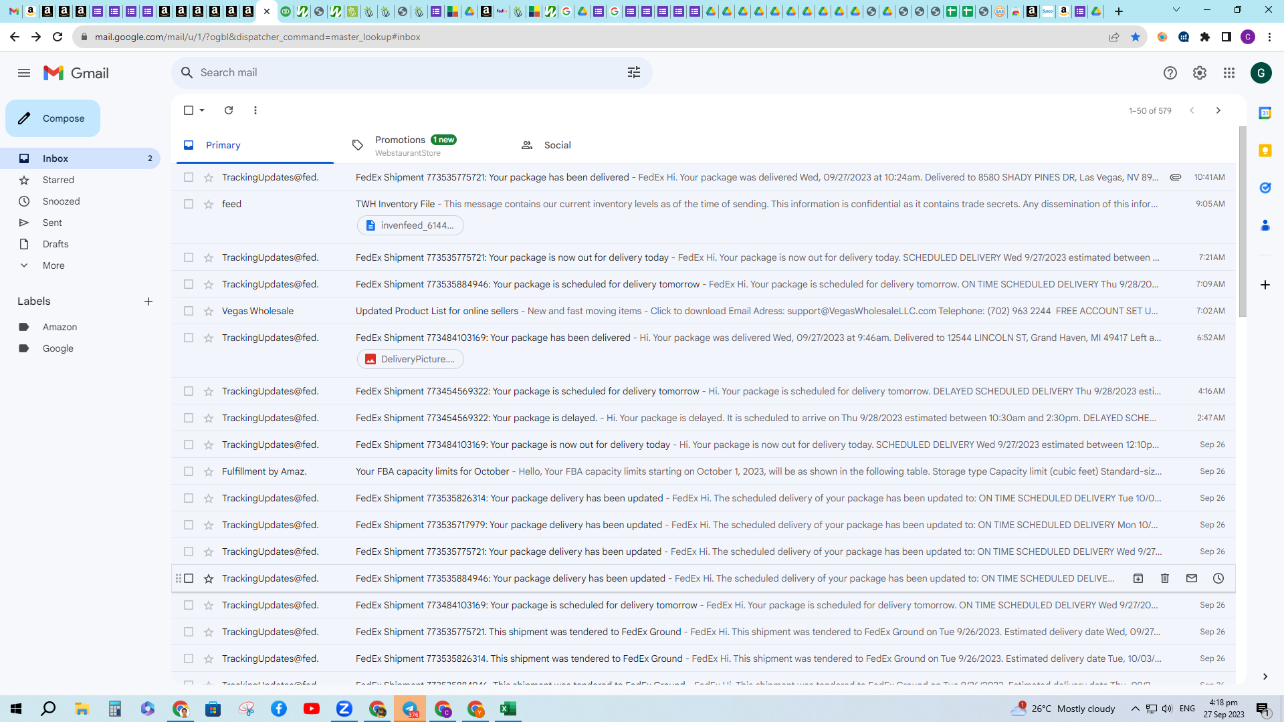Open Gmail Settings gear icon

pos(1200,73)
